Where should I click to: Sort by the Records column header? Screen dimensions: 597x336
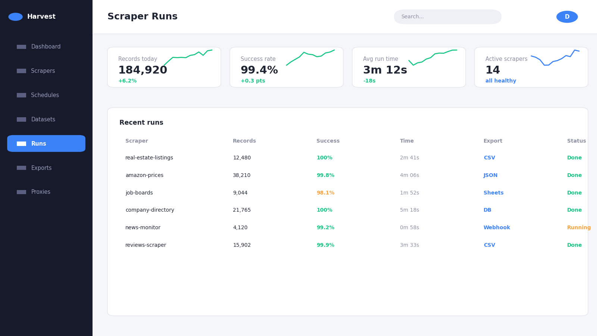pyautogui.click(x=244, y=141)
